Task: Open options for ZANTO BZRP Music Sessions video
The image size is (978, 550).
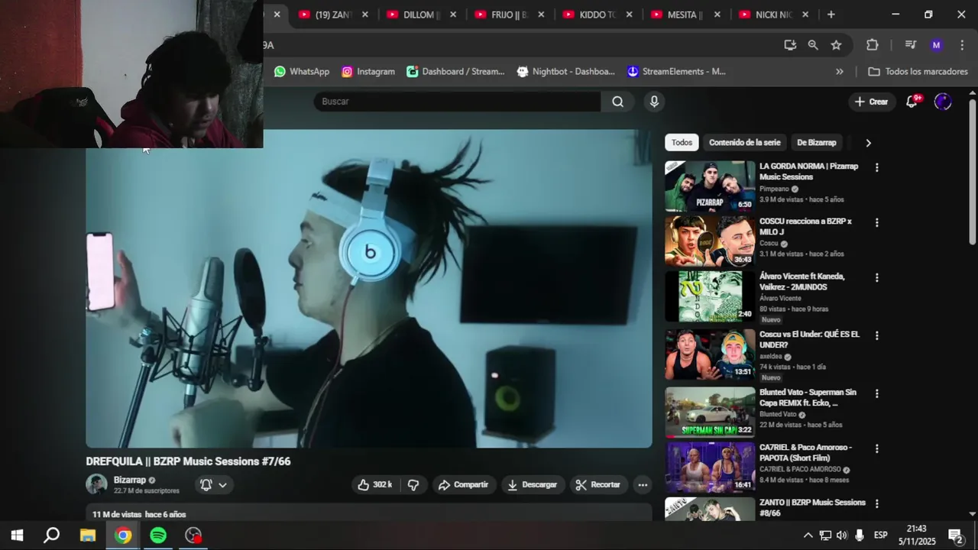Action: coord(876,503)
